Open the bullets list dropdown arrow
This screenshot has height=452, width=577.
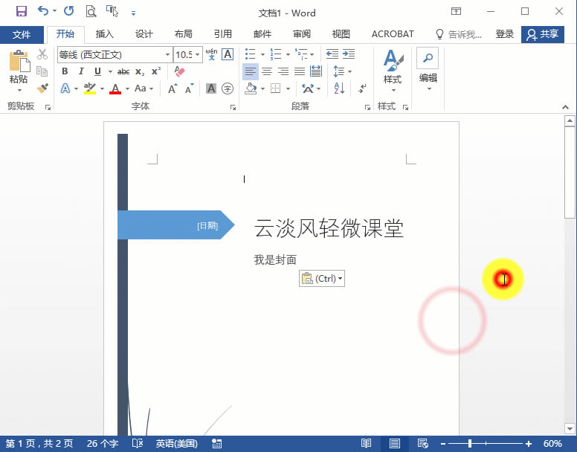click(262, 54)
